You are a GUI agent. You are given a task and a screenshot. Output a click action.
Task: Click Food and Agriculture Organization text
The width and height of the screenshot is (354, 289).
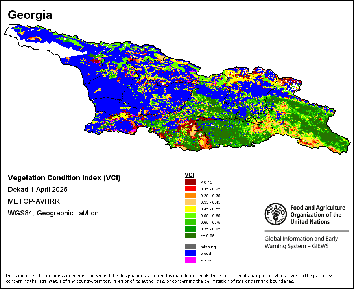pyautogui.click(x=318, y=215)
